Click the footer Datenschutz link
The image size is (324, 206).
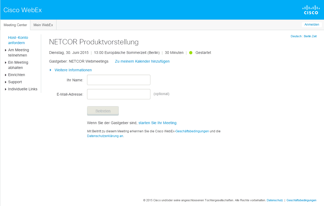275,200
